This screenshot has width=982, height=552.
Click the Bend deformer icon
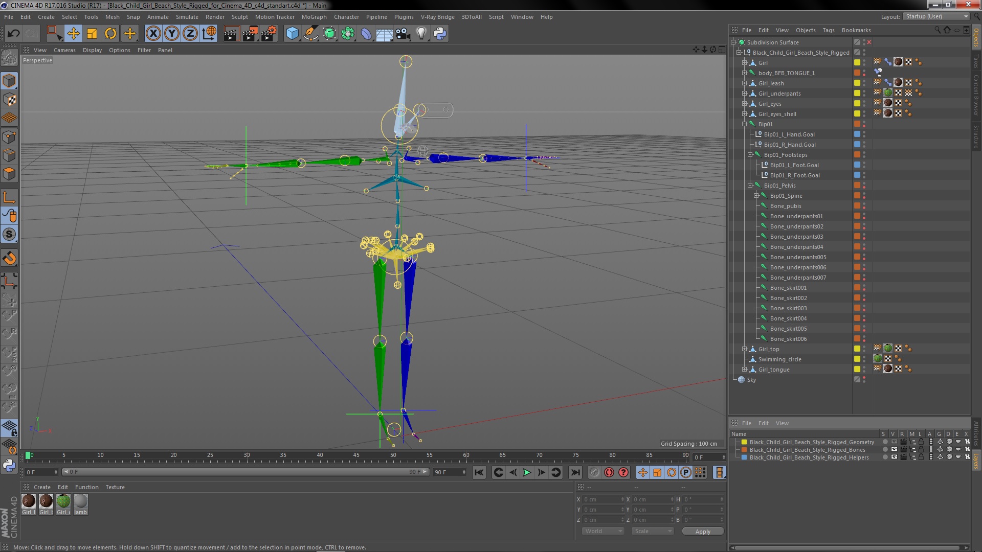(x=366, y=34)
